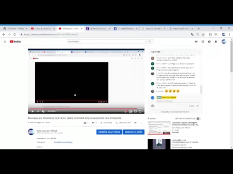Skip to the next video
Image resolution: width=233 pixels, height=174 pixels.
point(38,111)
